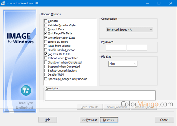Minimize the Image for Windows window
The width and height of the screenshot is (177, 126).
147,3
